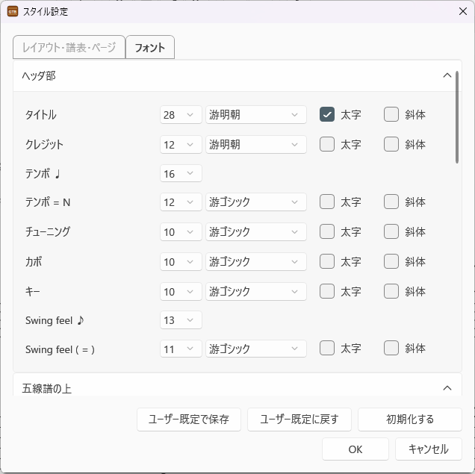Open テンポ = N size dropdown
The height and width of the screenshot is (474, 475).
181,202
